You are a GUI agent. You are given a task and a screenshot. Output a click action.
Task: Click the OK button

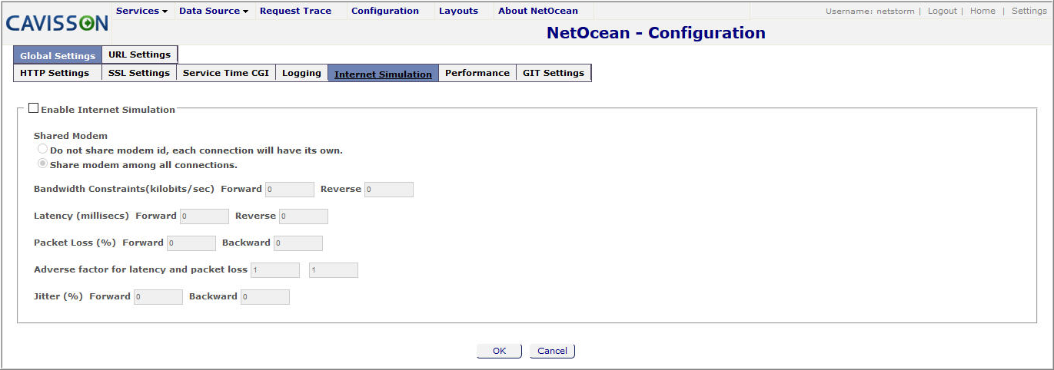pyautogui.click(x=500, y=351)
